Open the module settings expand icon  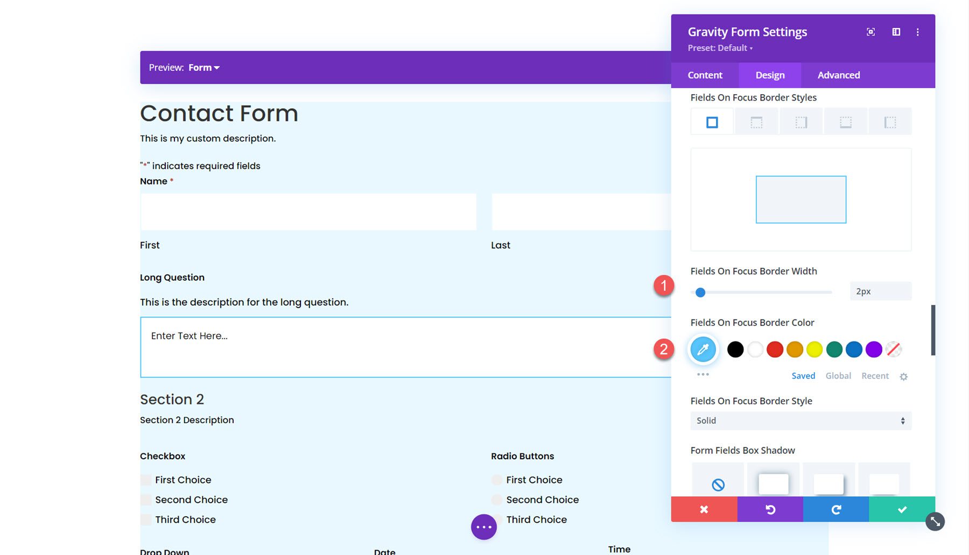[870, 32]
